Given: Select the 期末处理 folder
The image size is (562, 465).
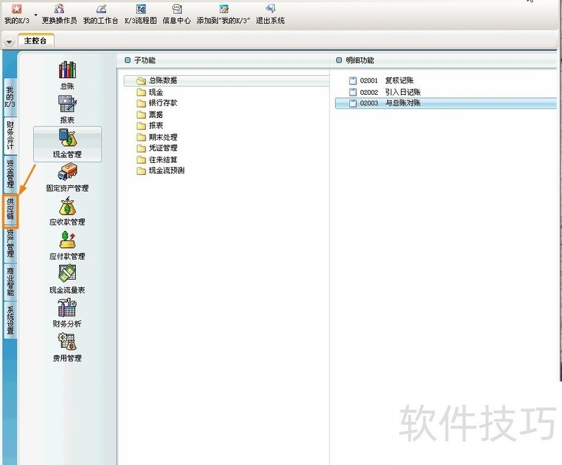Looking at the screenshot, I should [162, 137].
